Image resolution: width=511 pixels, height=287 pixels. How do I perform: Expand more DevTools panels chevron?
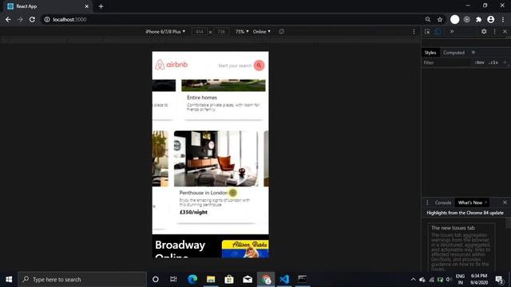pyautogui.click(x=452, y=32)
